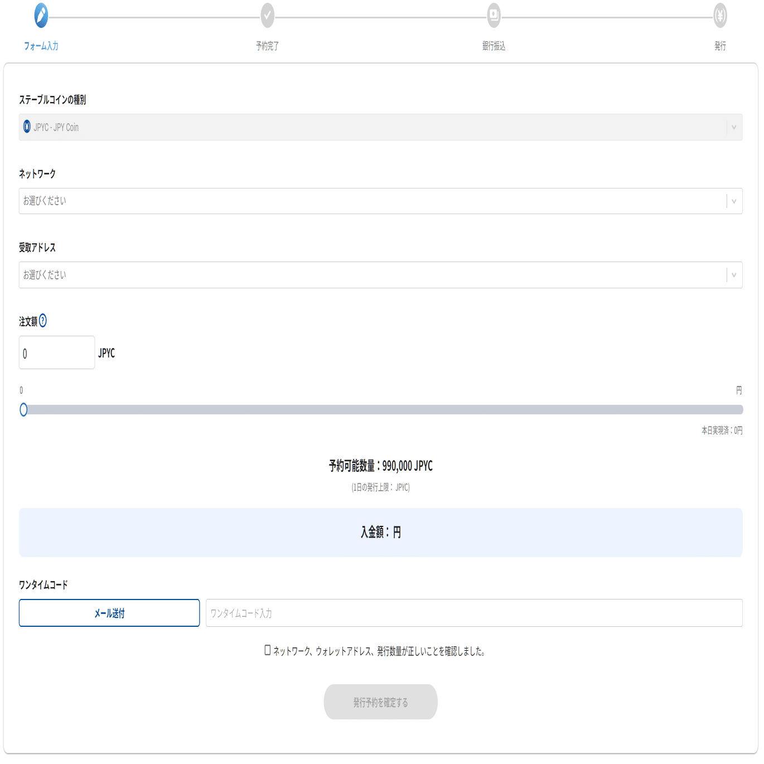Click the 銀行振込 step label
The width and height of the screenshot is (764, 764).
pyautogui.click(x=494, y=45)
